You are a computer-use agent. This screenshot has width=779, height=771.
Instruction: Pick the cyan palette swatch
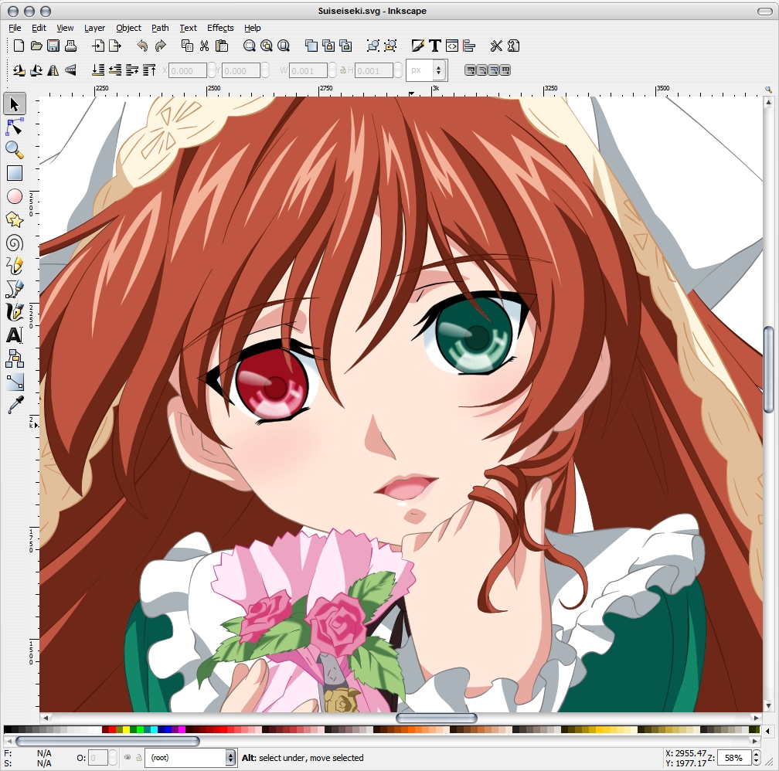[x=154, y=729]
